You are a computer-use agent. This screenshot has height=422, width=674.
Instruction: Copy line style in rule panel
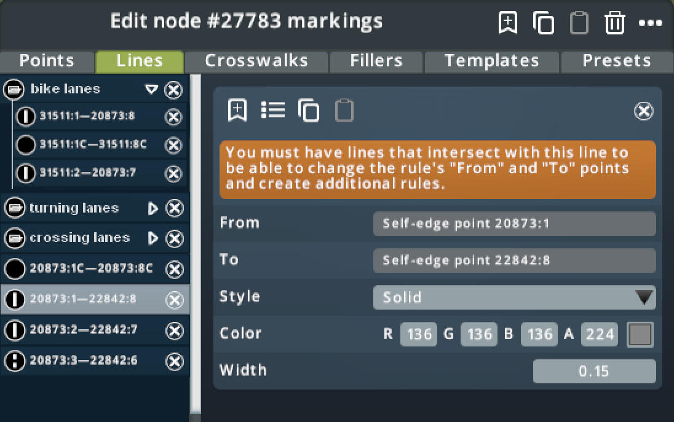[309, 111]
